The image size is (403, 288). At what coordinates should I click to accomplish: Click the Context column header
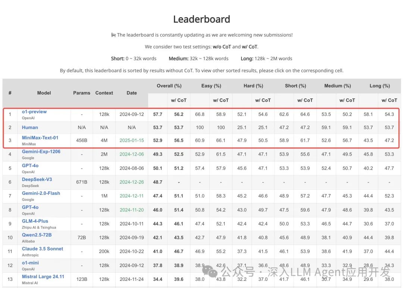104,93
